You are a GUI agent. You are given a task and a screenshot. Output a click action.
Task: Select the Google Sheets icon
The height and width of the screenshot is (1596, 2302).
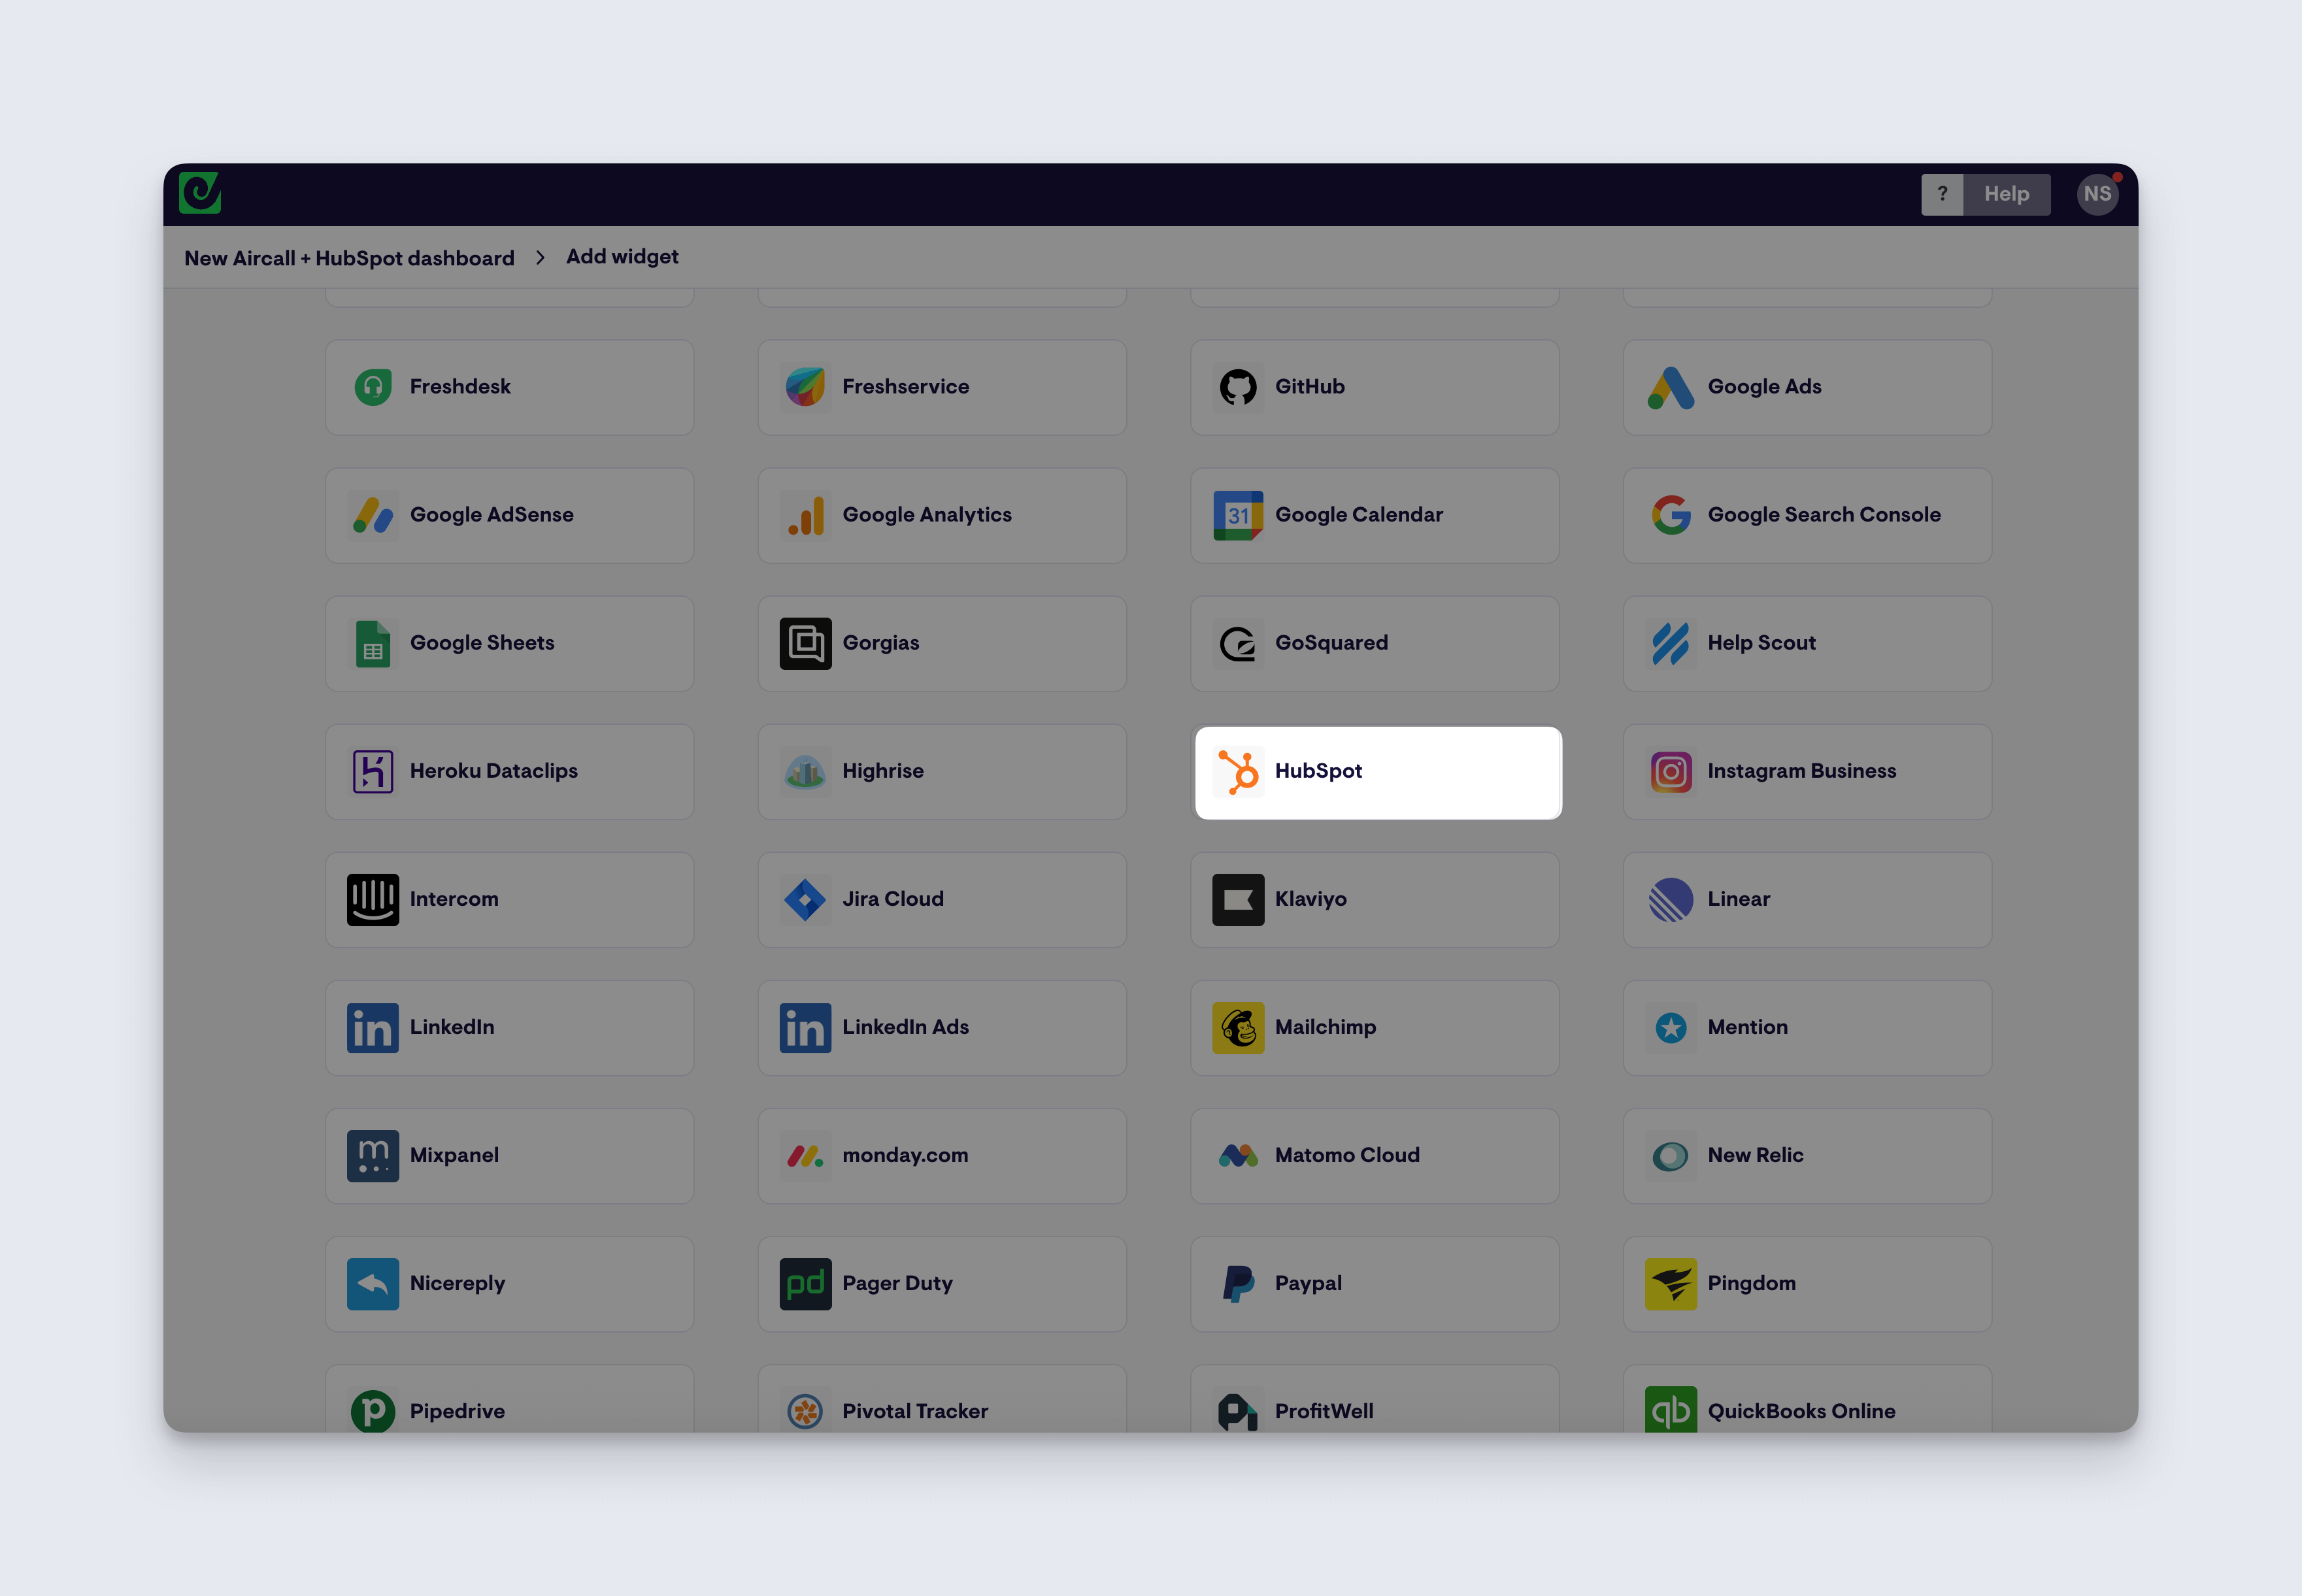click(373, 643)
